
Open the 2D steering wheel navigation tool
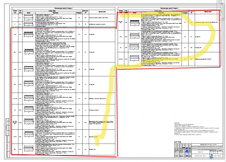click(220, 2)
